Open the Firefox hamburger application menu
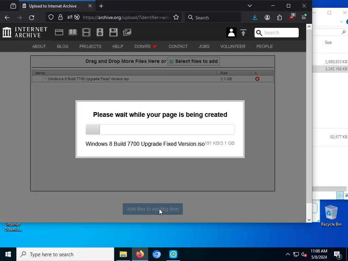Viewport: 348px width, 261px height. pos(304,17)
